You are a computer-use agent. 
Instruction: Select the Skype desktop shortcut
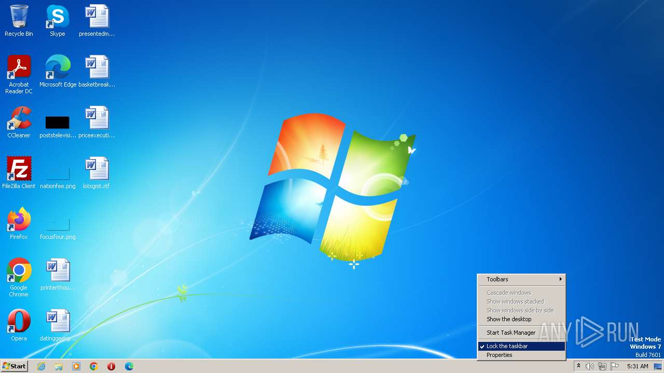click(x=58, y=21)
